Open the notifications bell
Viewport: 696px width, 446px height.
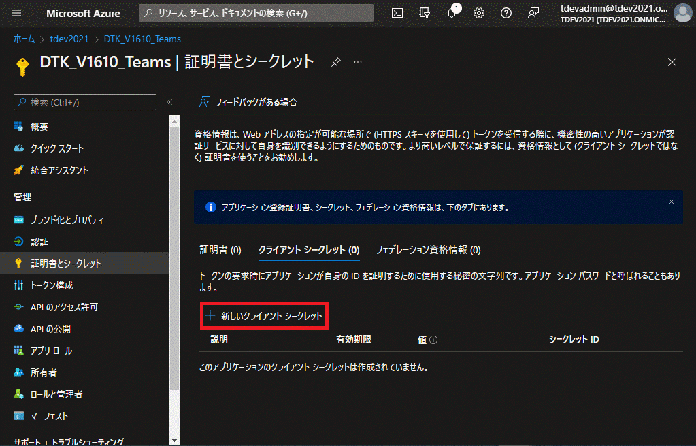(x=452, y=13)
